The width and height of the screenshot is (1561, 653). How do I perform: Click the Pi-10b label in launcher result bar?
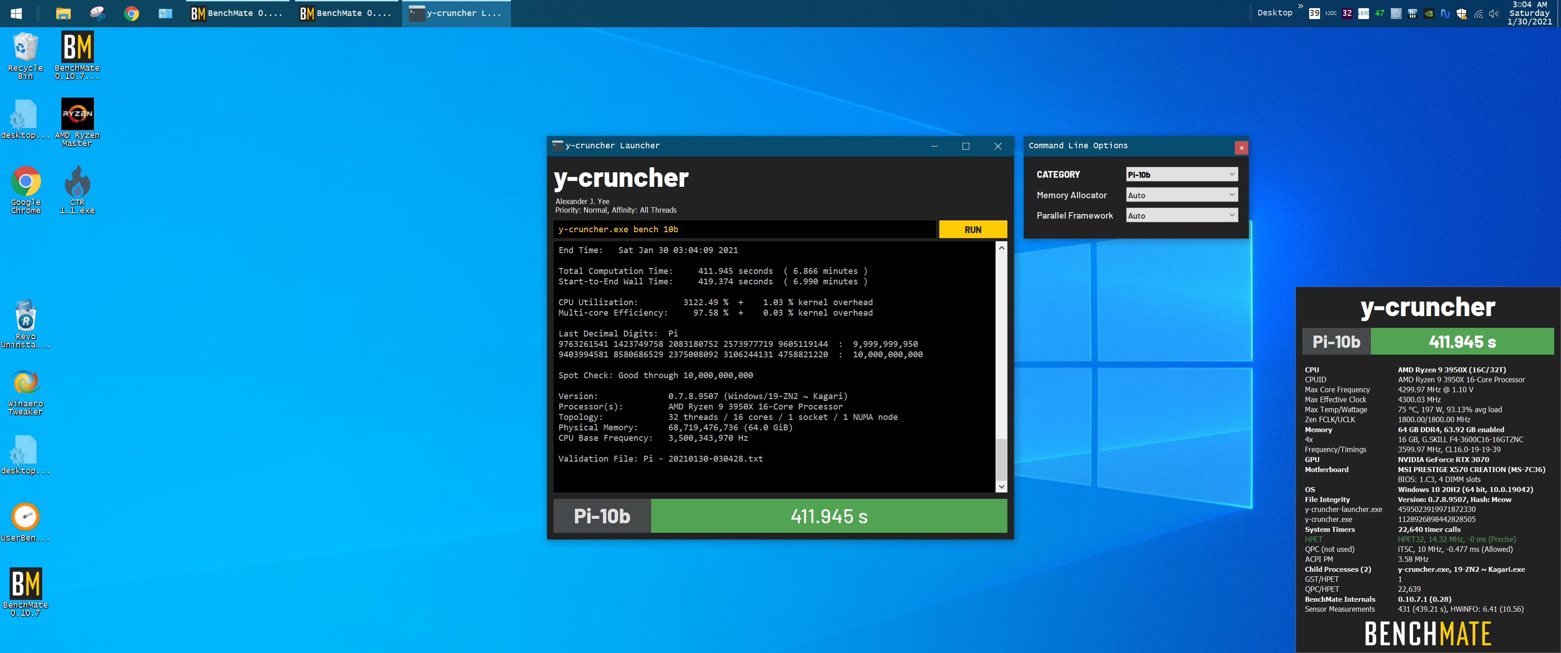click(602, 516)
